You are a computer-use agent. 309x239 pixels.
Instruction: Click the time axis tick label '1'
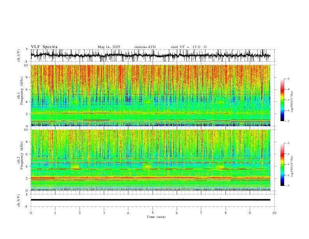click(x=55, y=213)
